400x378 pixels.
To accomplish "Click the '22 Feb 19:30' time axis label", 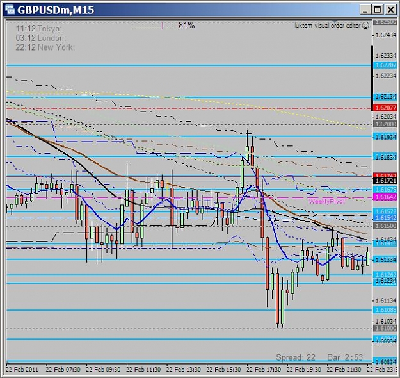I will (x=304, y=370).
